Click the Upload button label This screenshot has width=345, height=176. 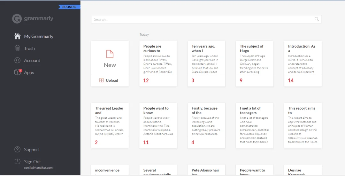[x=112, y=80]
